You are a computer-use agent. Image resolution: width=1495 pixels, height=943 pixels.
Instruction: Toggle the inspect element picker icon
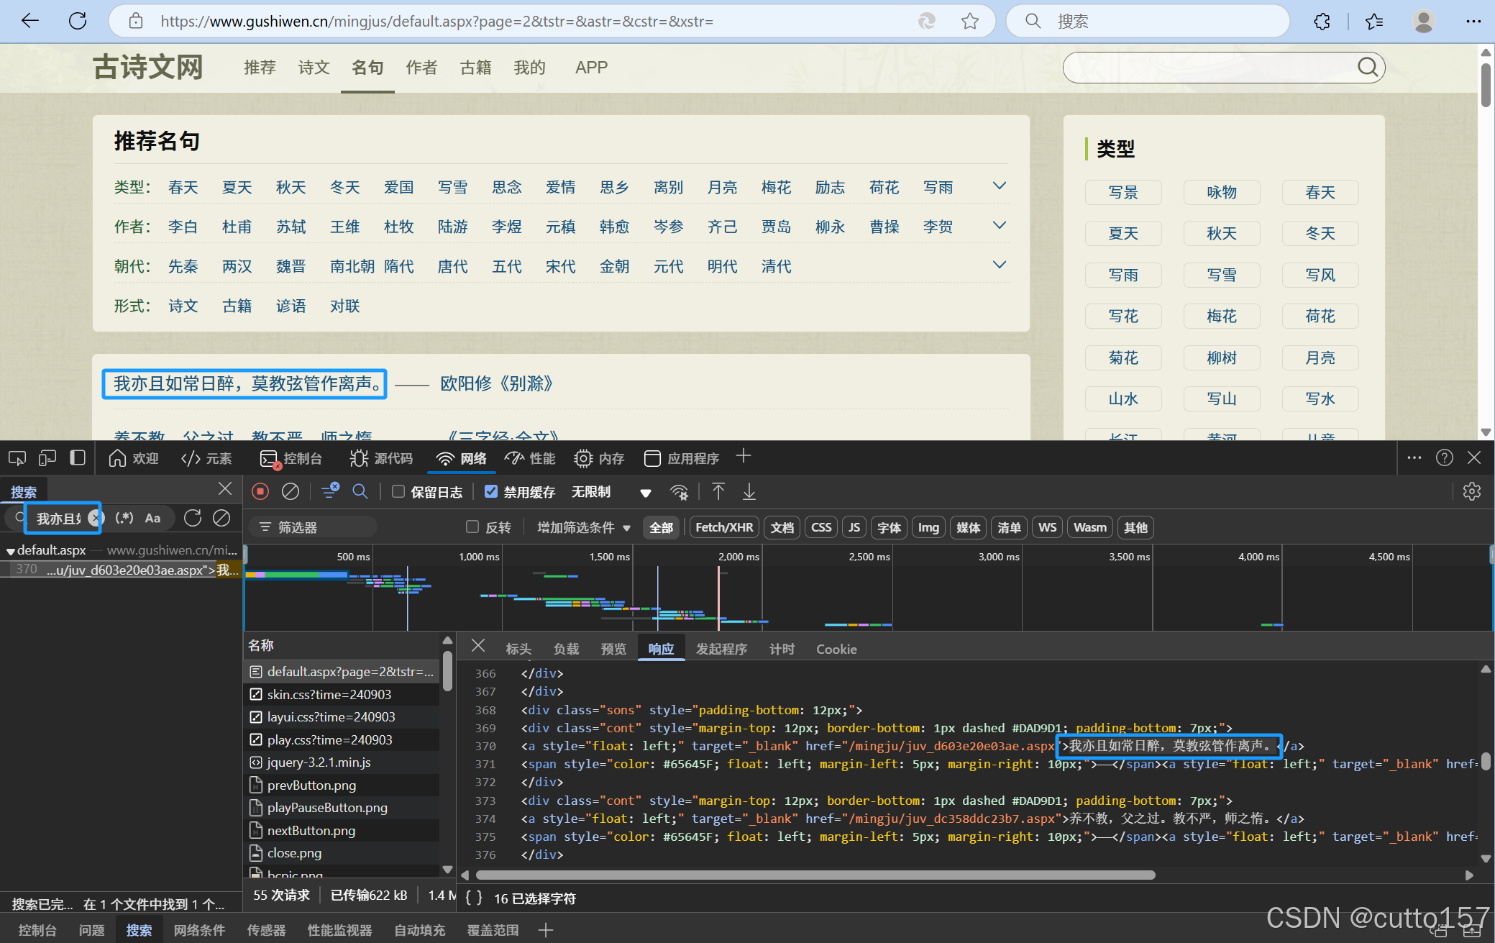17,458
